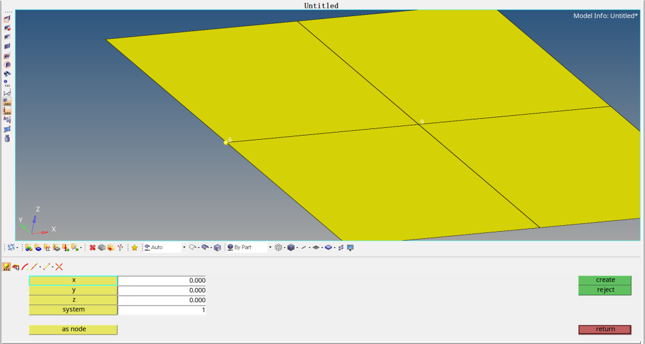645x344 pixels.
Task: Click the gear visualization options icon
Action: click(x=11, y=247)
